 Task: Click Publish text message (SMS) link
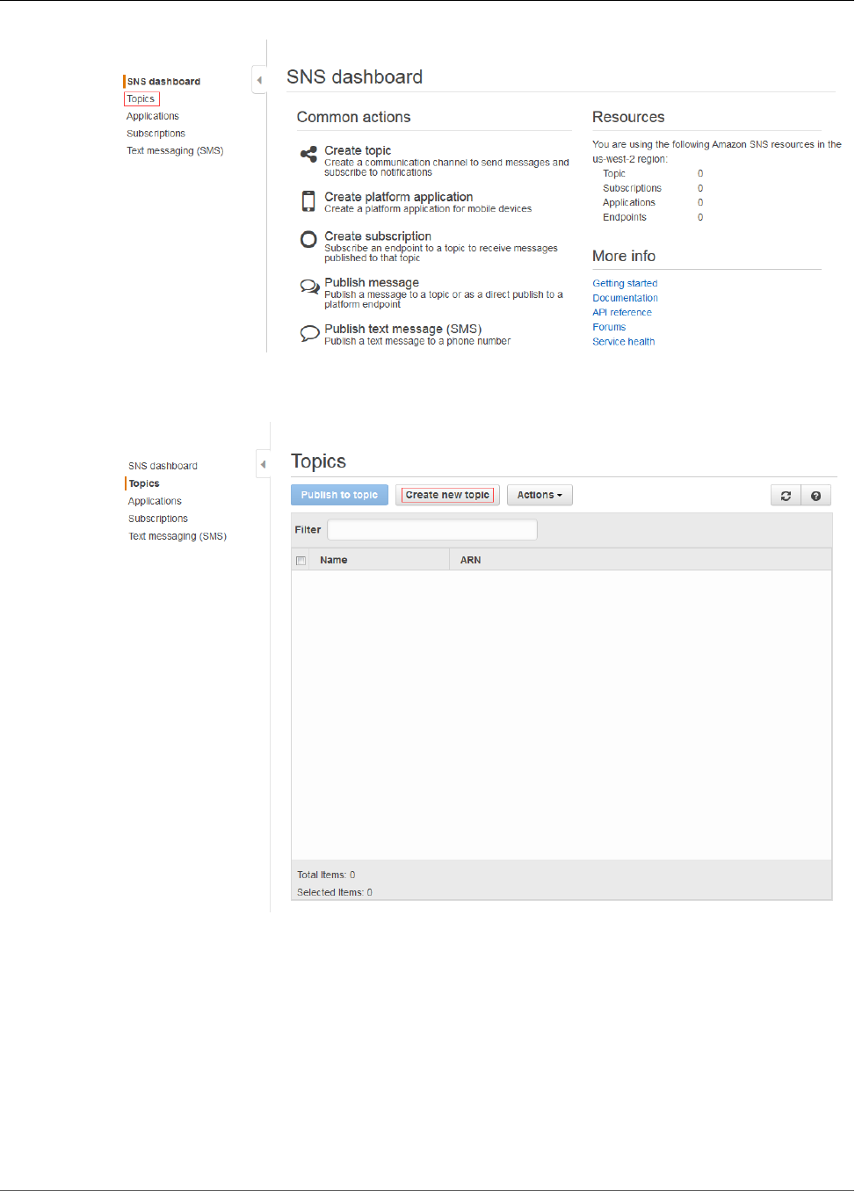pyautogui.click(x=403, y=329)
